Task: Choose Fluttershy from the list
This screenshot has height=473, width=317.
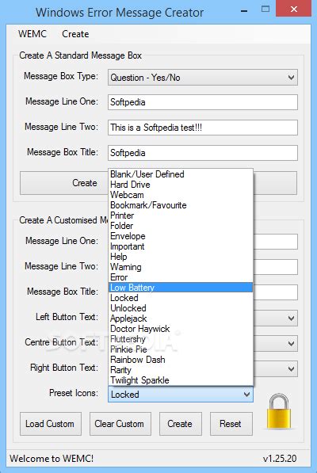Action: point(181,339)
